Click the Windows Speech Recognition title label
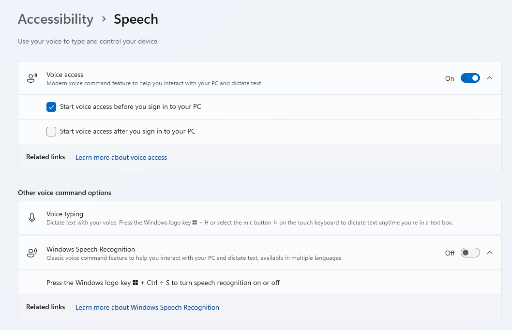Viewport: 512px width, 330px height. pyautogui.click(x=90, y=249)
